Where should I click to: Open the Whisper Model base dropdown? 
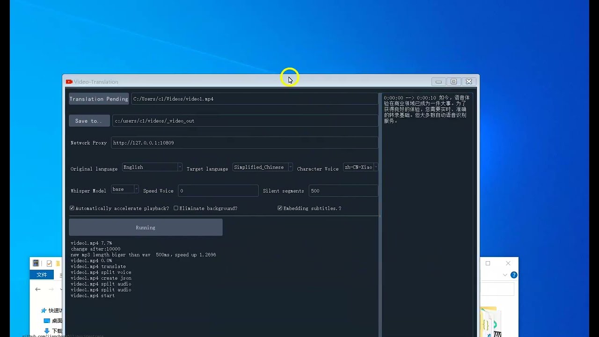click(x=125, y=190)
